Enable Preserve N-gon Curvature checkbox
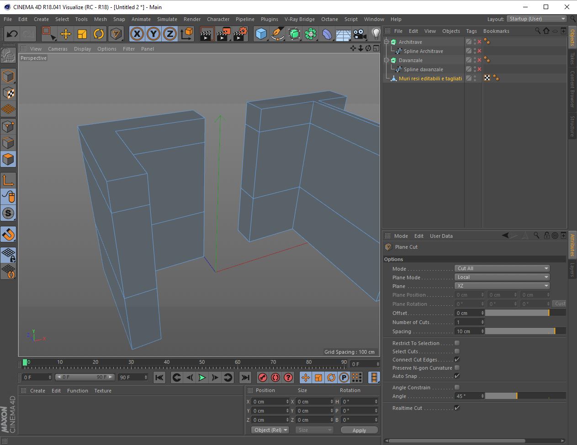The width and height of the screenshot is (577, 445). click(x=457, y=368)
